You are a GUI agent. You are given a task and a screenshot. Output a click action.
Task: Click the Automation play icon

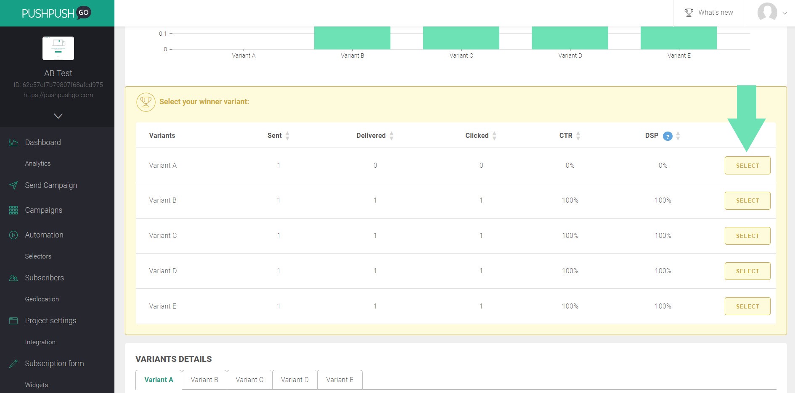coord(13,235)
